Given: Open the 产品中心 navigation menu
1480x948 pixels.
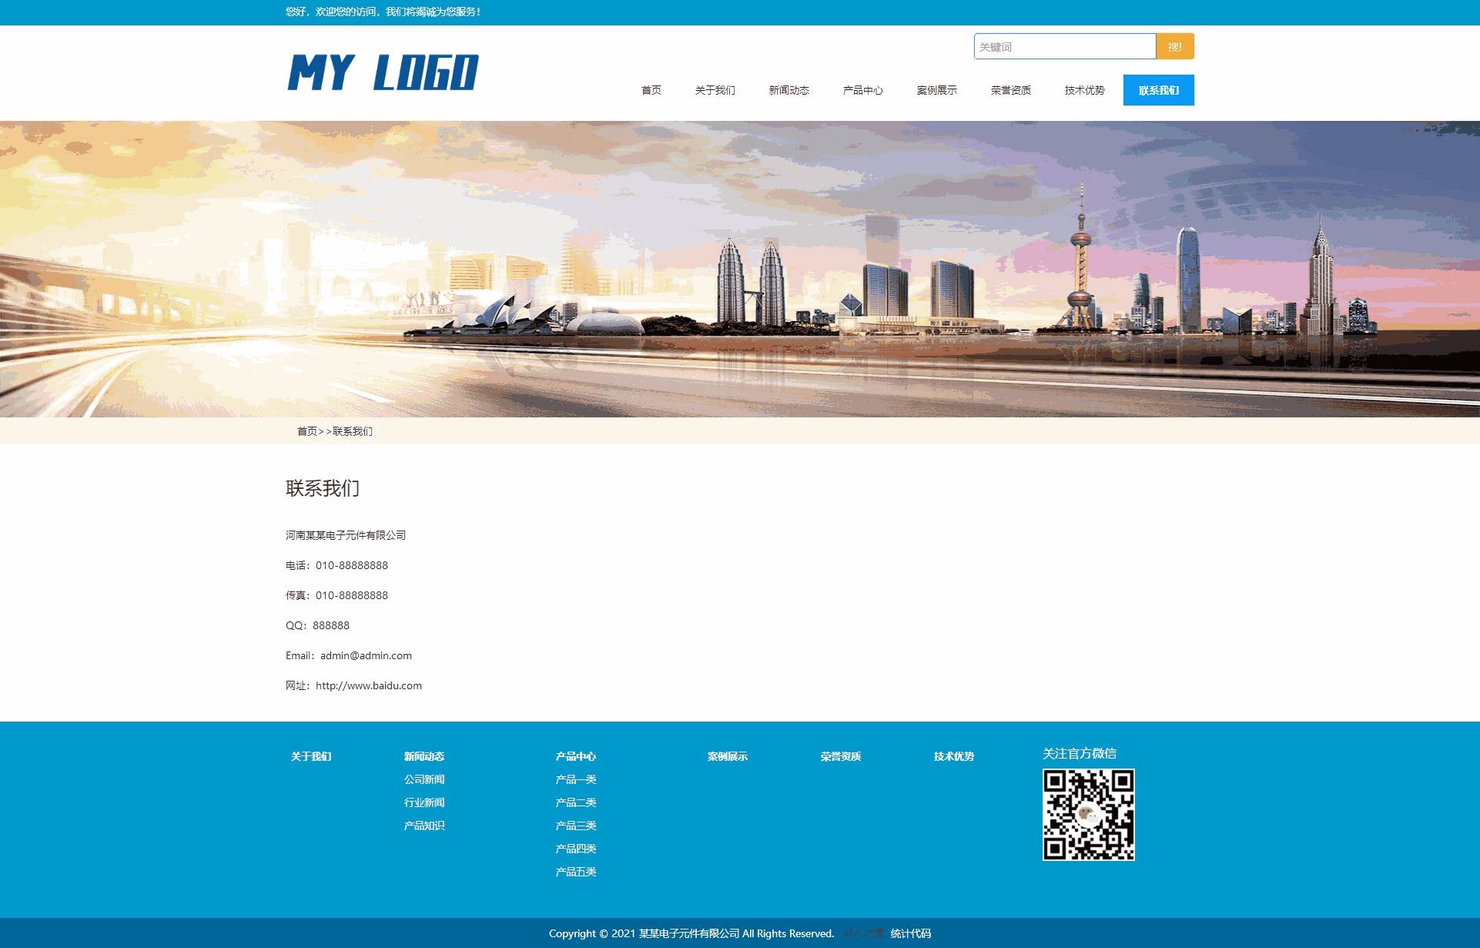Looking at the screenshot, I should (x=862, y=89).
